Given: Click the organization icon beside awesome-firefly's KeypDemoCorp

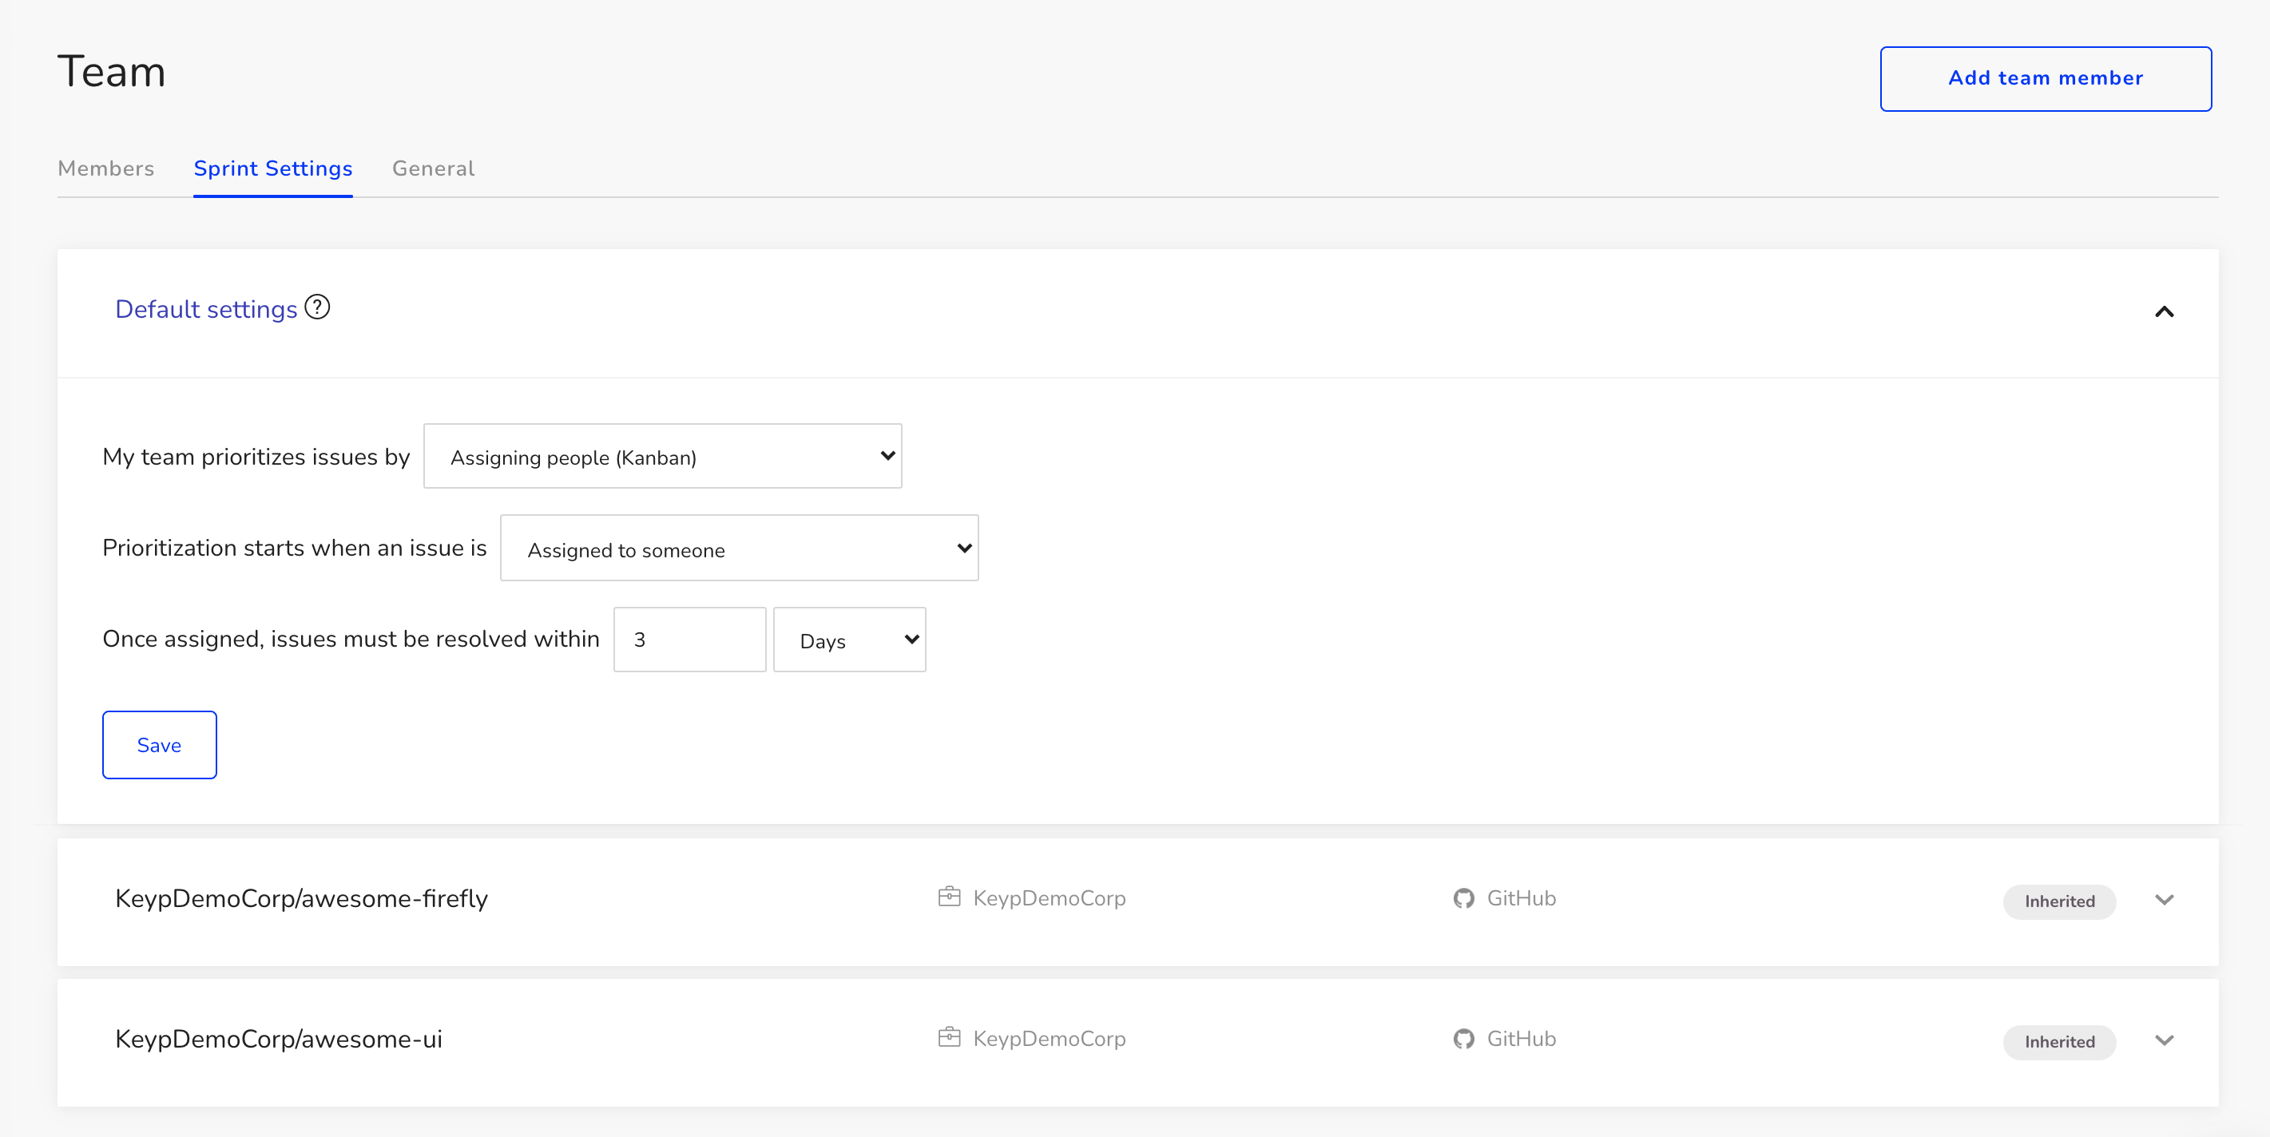Looking at the screenshot, I should click(949, 897).
